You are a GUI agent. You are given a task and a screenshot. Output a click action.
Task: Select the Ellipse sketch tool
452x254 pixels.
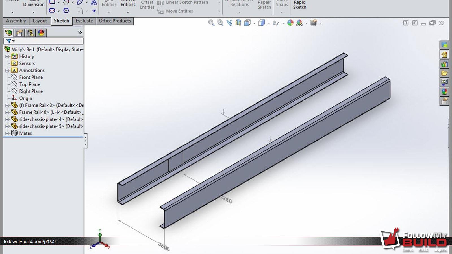[80, 3]
